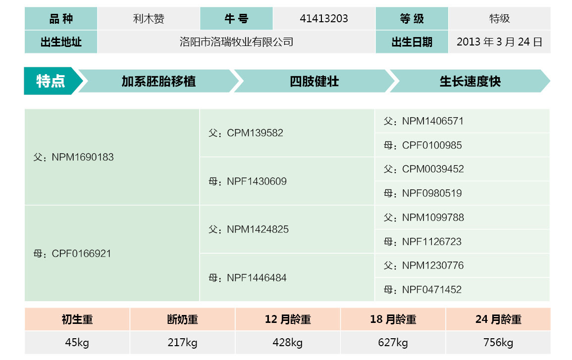Click cattle number 41413203
This screenshot has width=572, height=360.
click(324, 19)
